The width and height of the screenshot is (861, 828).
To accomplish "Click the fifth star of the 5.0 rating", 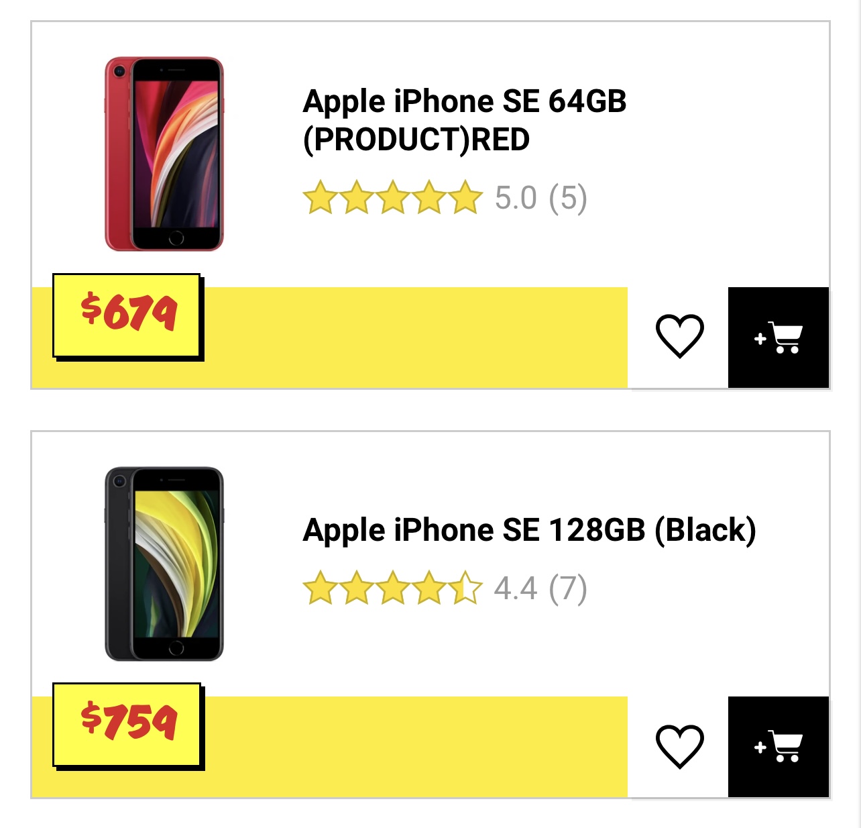I will tap(465, 198).
